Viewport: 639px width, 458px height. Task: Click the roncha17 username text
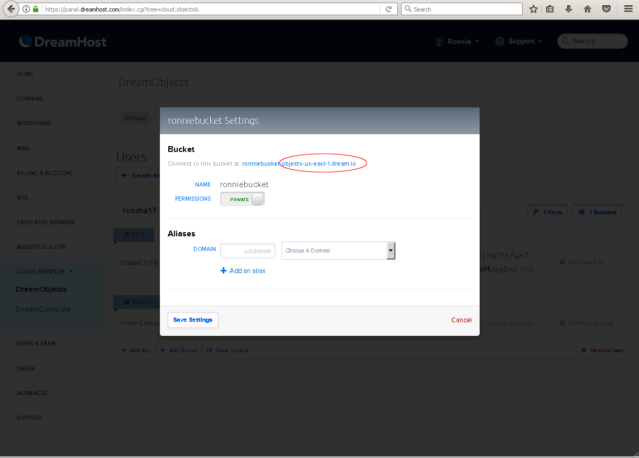(139, 211)
